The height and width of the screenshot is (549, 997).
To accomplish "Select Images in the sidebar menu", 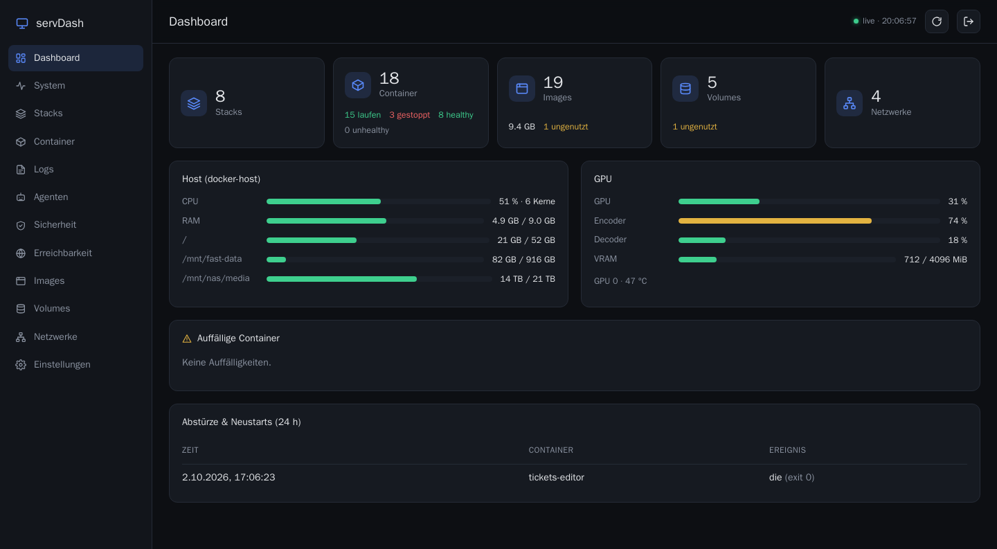I will (75, 281).
